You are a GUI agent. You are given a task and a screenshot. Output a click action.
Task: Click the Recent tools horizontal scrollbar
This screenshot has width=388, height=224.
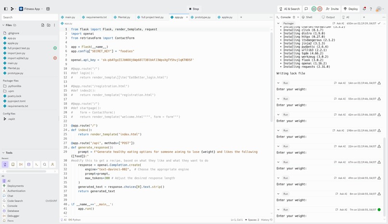point(26,172)
